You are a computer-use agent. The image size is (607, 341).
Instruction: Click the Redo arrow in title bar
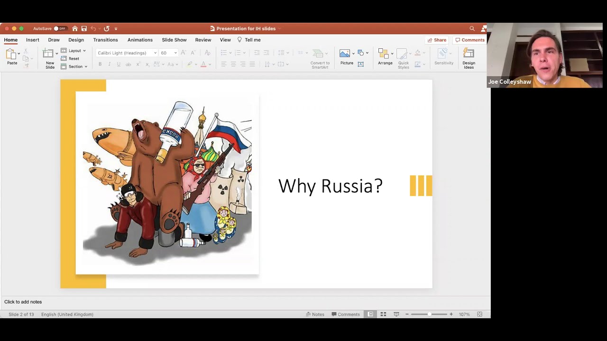(x=107, y=28)
